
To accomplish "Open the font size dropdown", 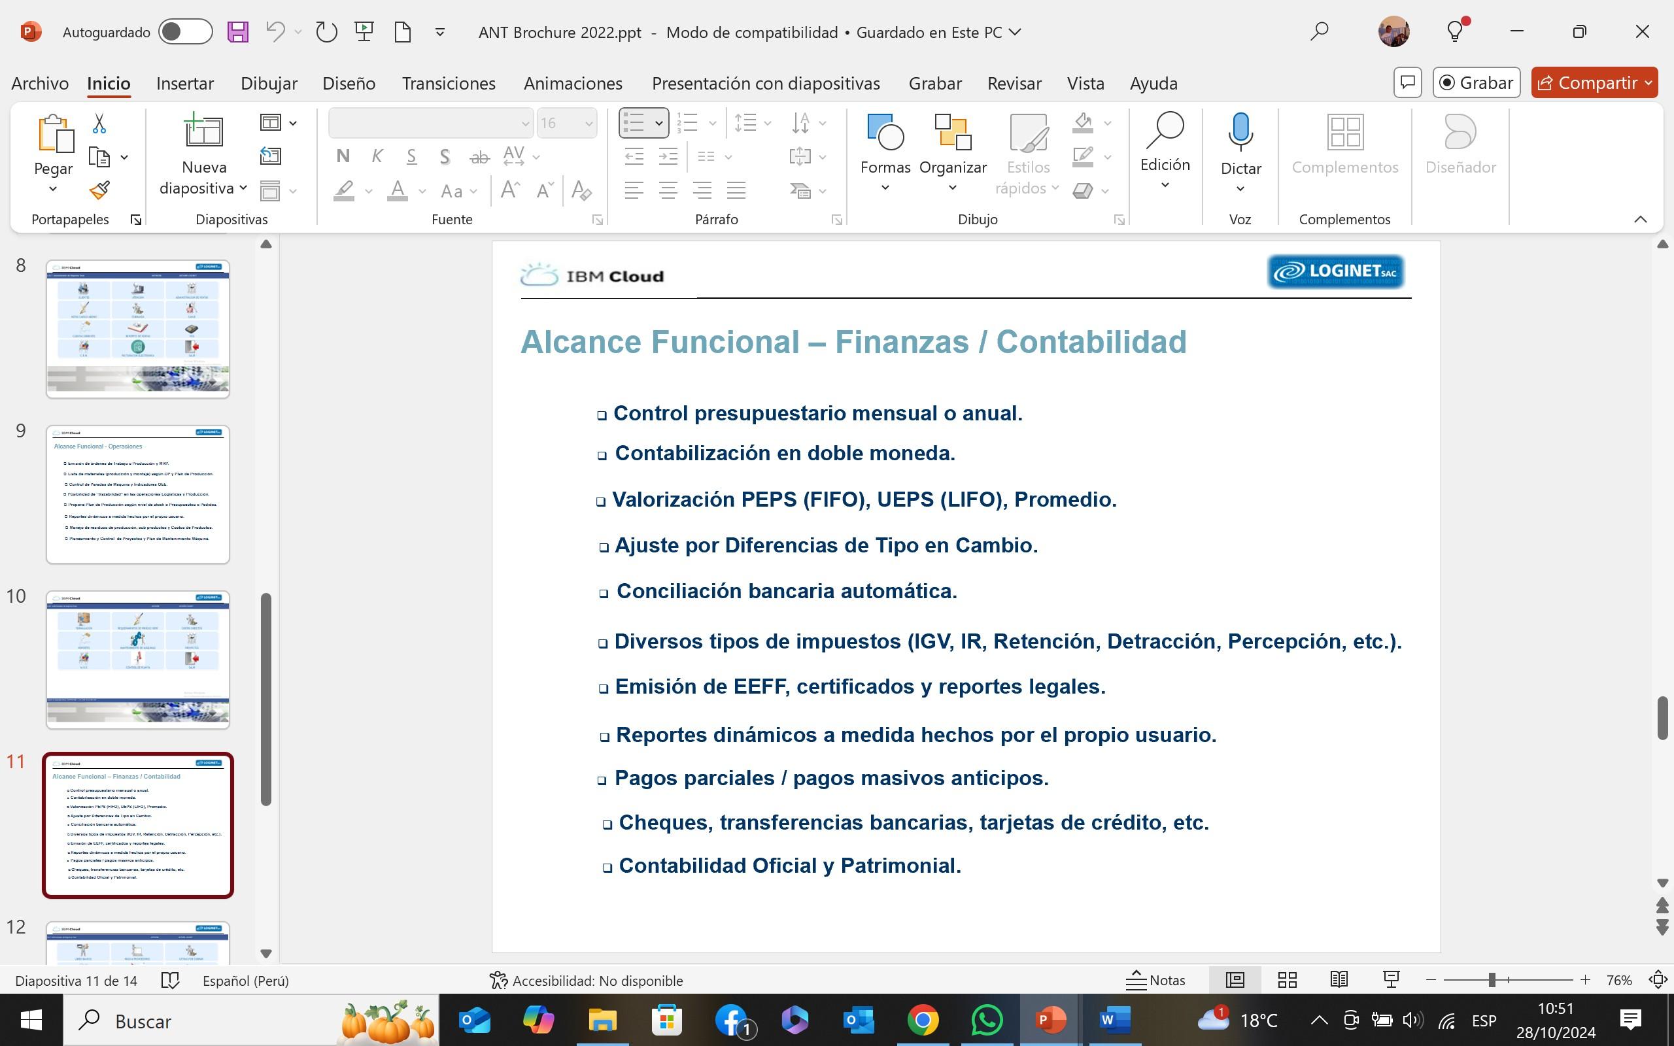I will click(589, 124).
